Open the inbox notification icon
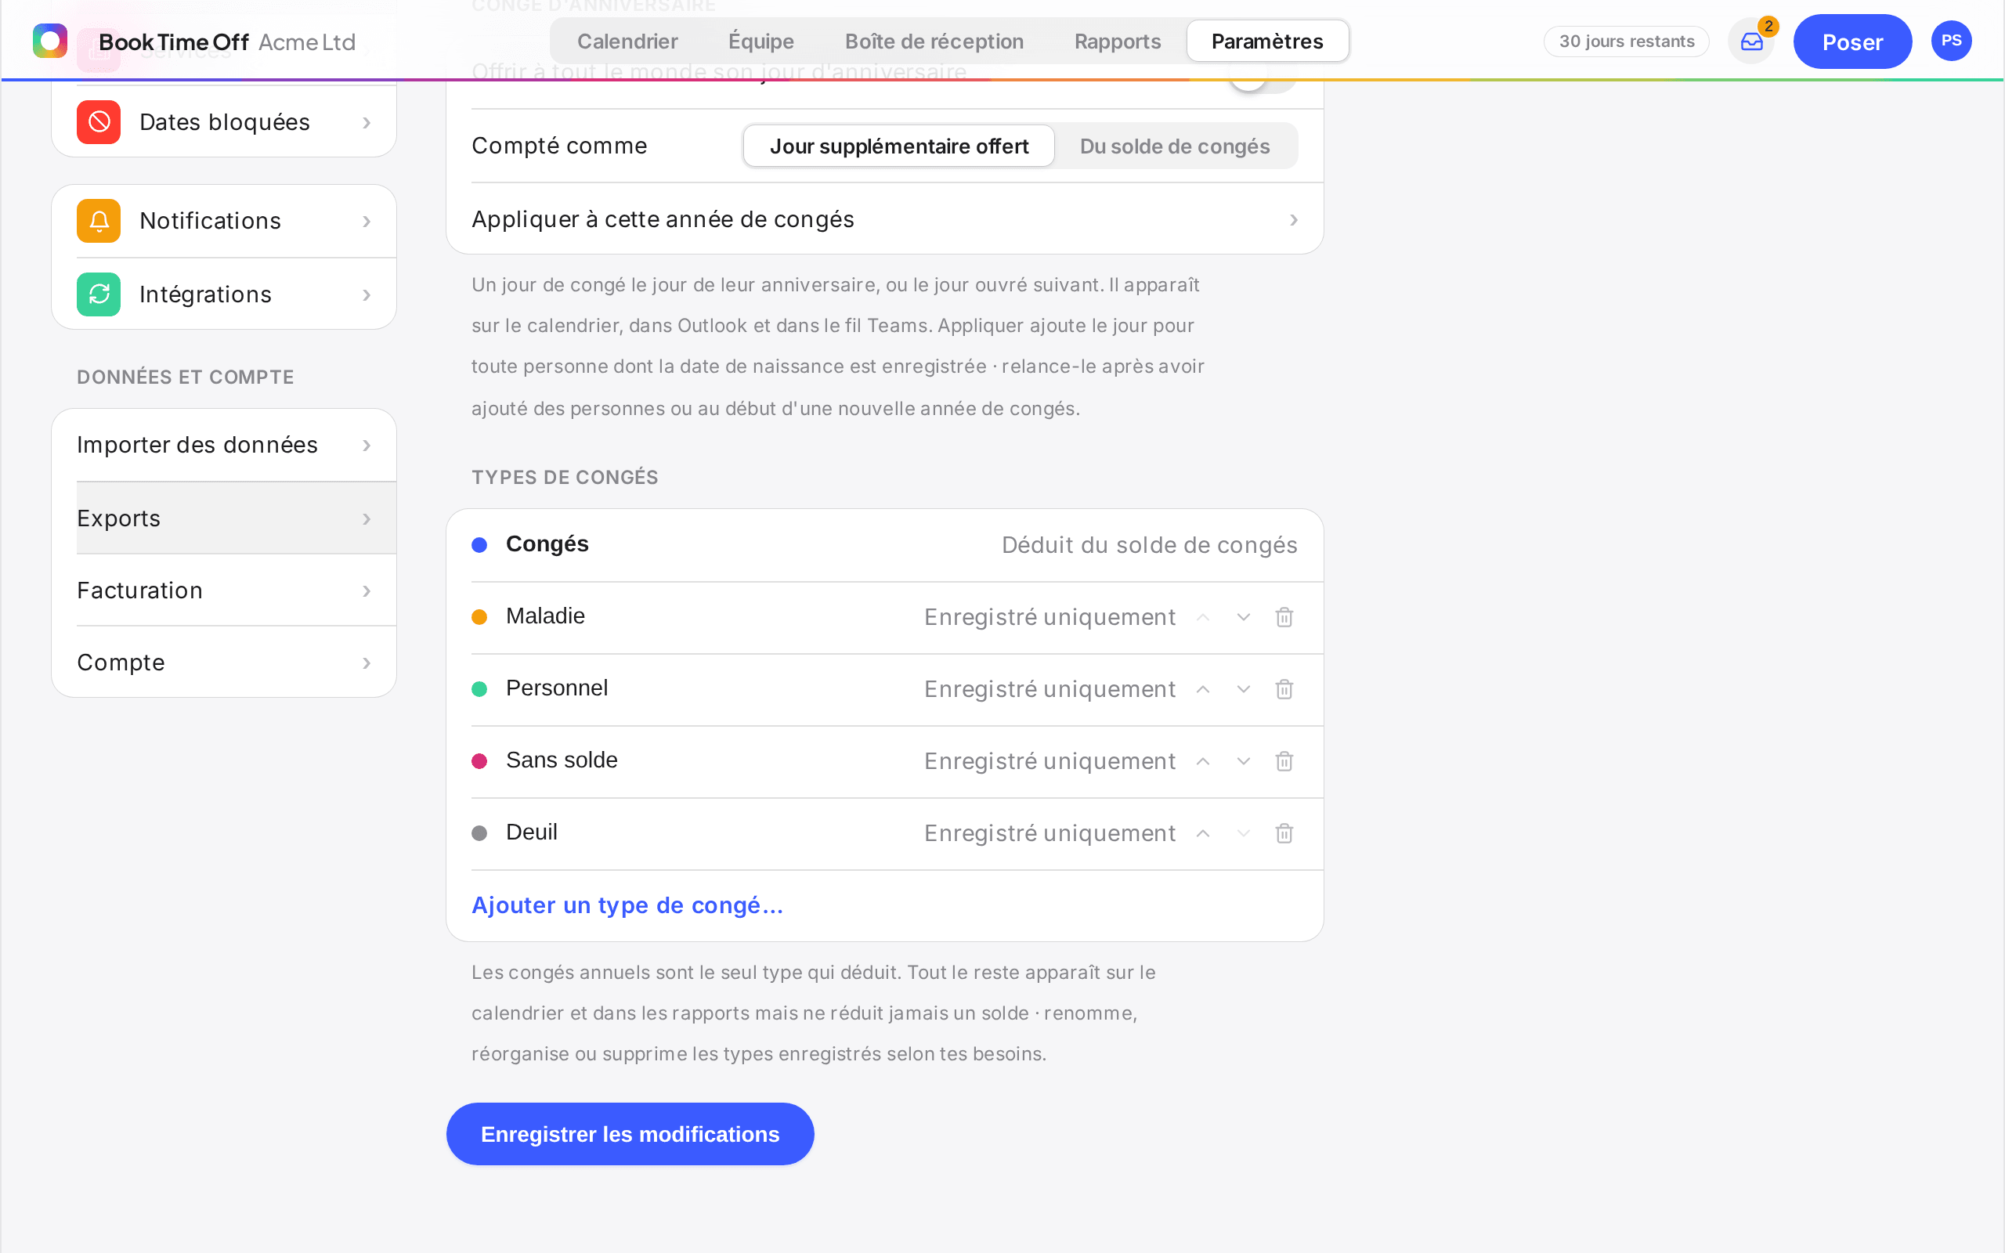The height and width of the screenshot is (1253, 2005). point(1751,42)
